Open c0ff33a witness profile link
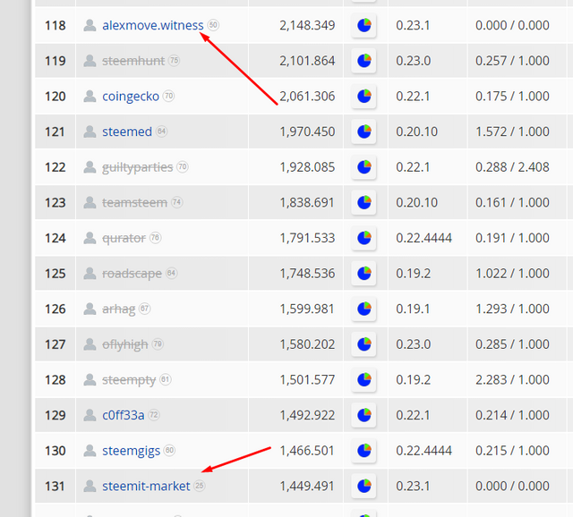Viewport: 573px width, 517px height. tap(124, 415)
